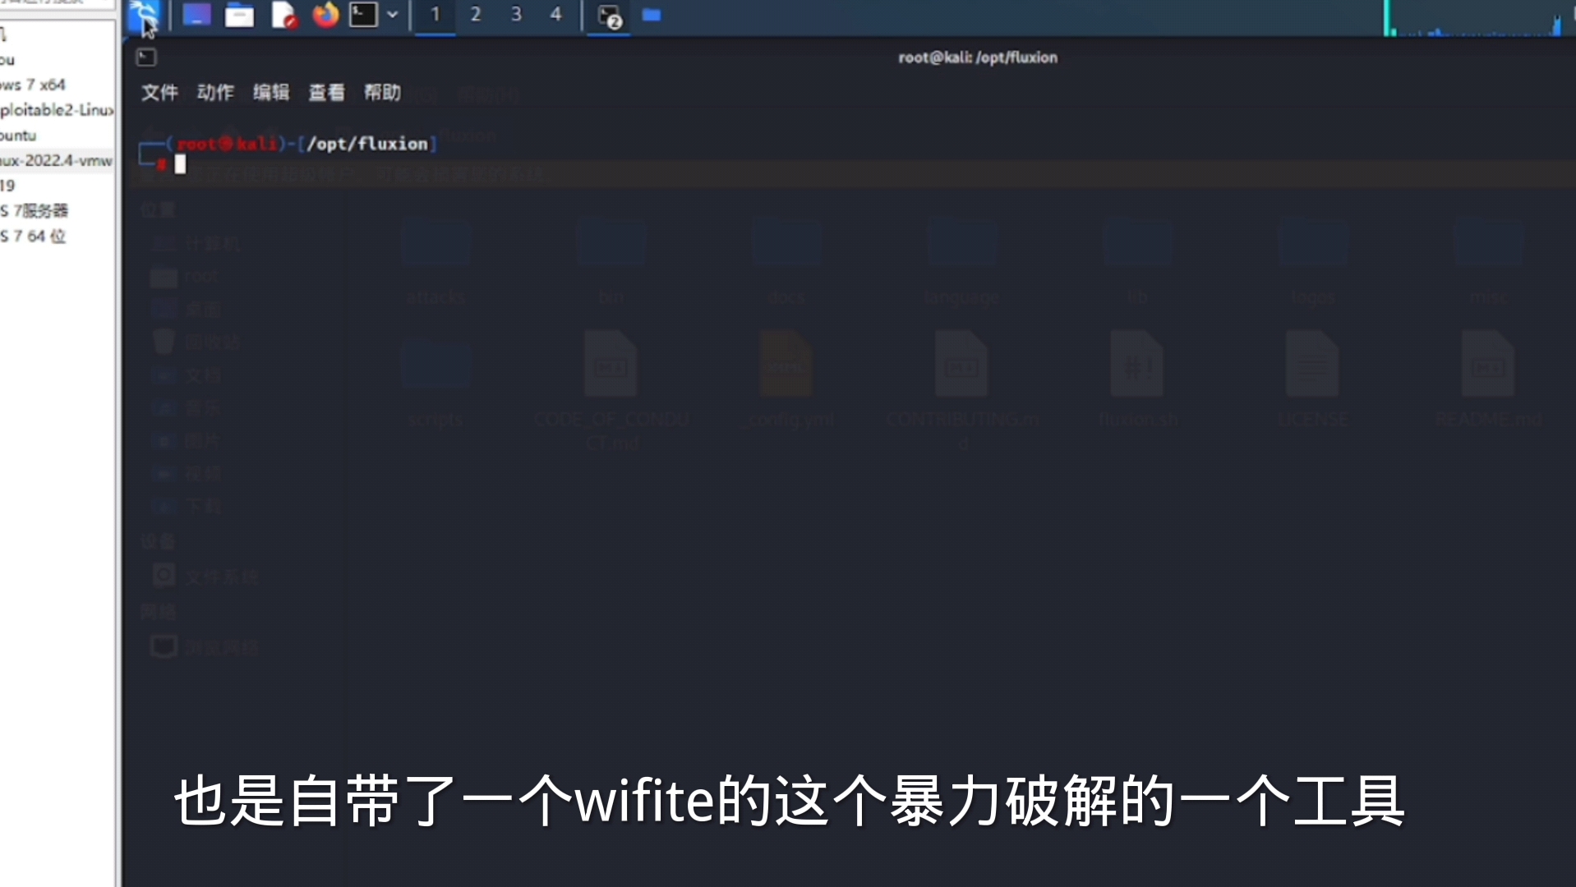
Task: Click the CPU graph panel monitor
Action: [1472, 18]
